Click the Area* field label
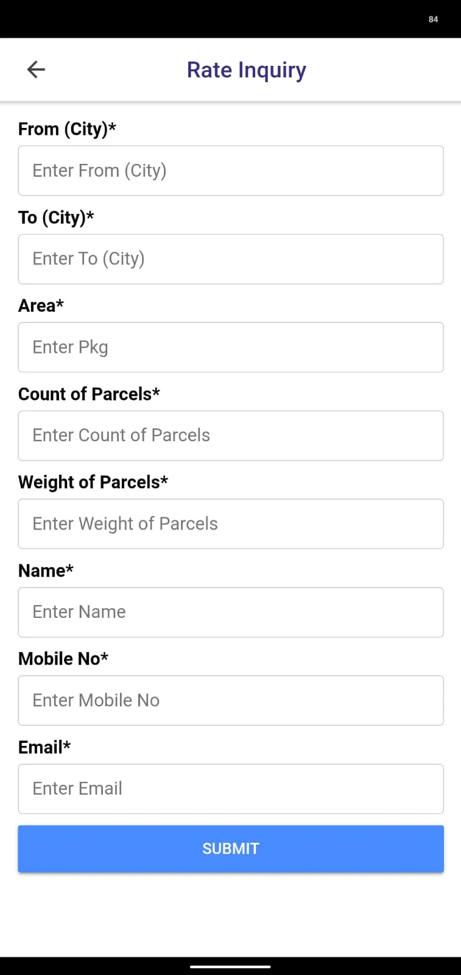The image size is (461, 975). [41, 305]
